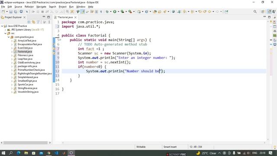This screenshot has width=277, height=156.
Task: Minimize the Project Explorer view
Action: [x=44, y=17]
